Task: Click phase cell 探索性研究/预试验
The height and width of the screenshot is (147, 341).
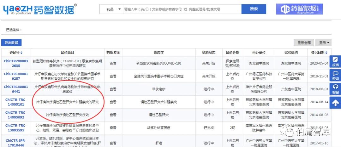Action: 232,63
